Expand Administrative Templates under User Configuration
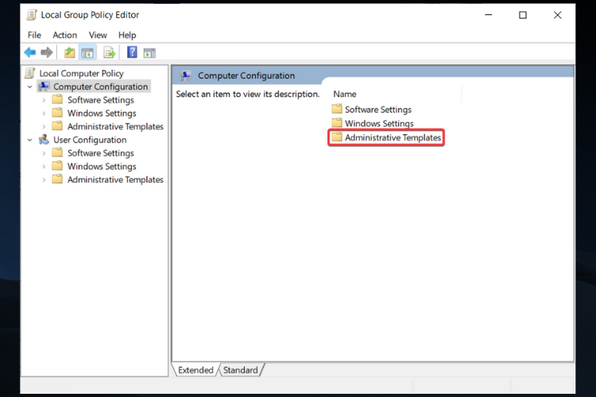The width and height of the screenshot is (596, 397). point(44,180)
